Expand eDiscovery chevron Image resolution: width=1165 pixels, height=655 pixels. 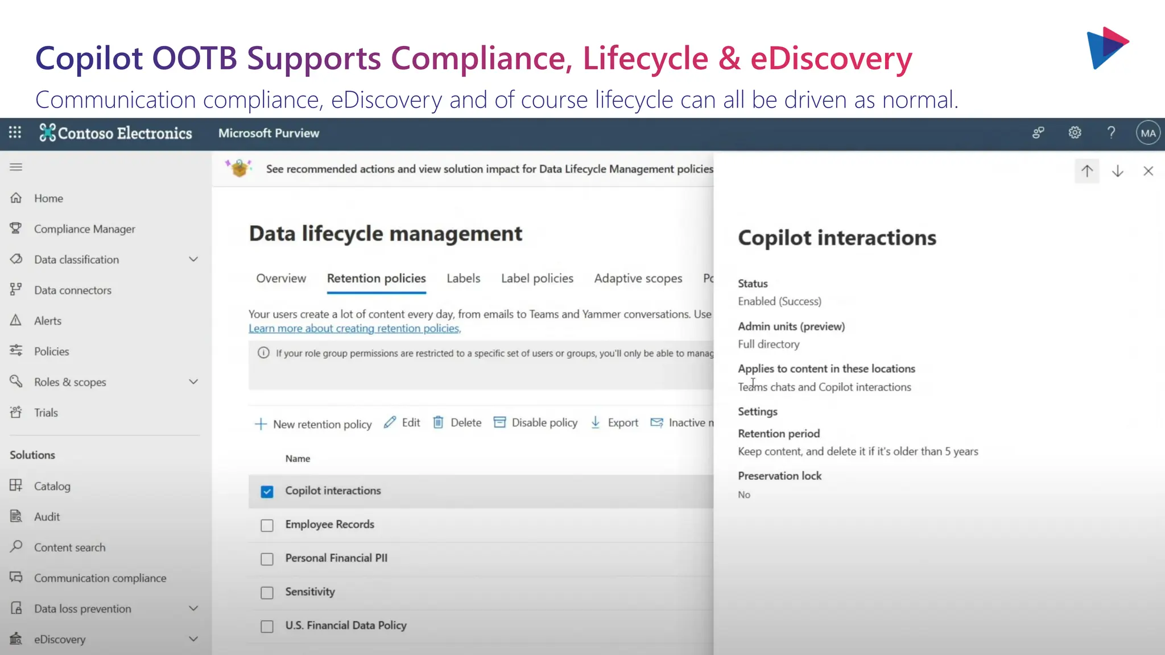click(193, 639)
